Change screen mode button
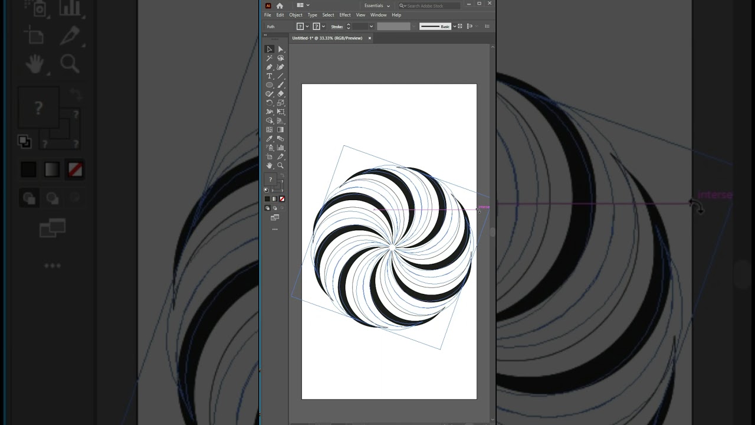Screen dimensions: 755x425 (x=275, y=218)
